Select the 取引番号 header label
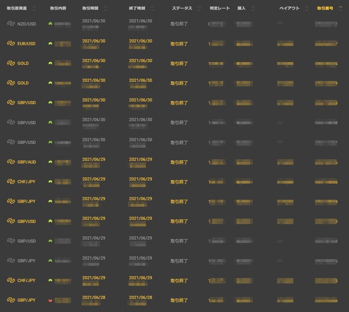 (325, 8)
